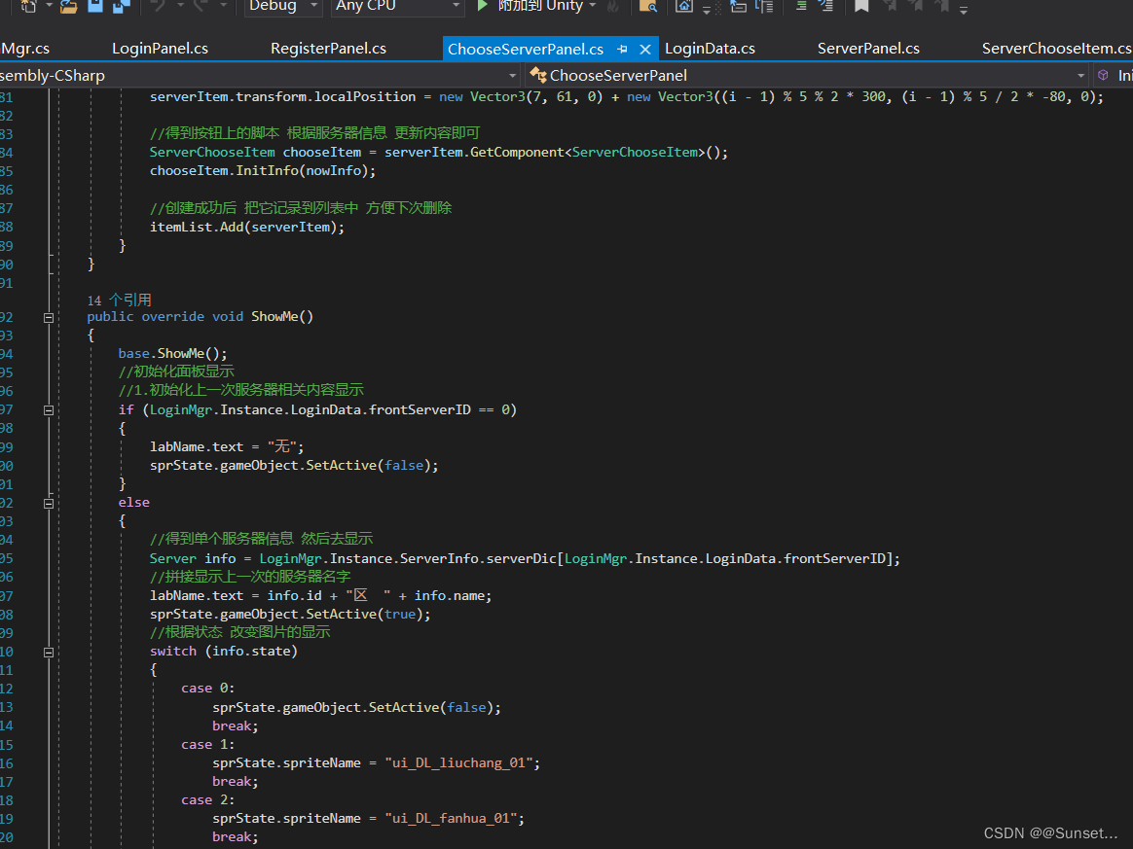Click the Open File folder icon
Image resolution: width=1133 pixels, height=849 pixels.
pos(68,6)
